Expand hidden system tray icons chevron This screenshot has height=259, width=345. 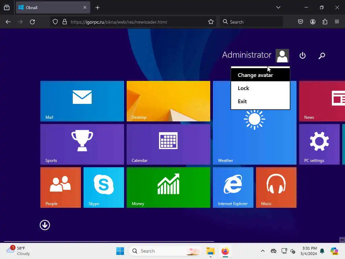263,251
